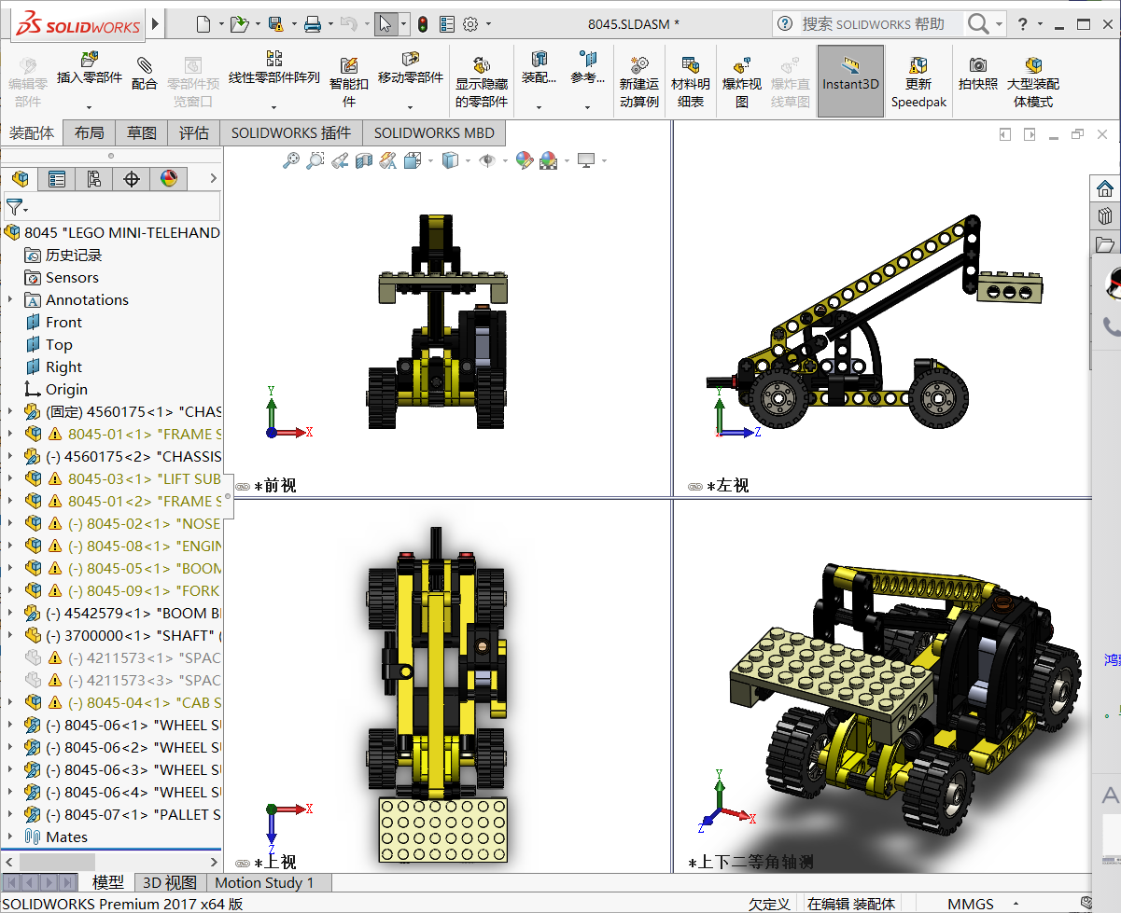Switch to 评估 ribbon tab

pos(194,133)
